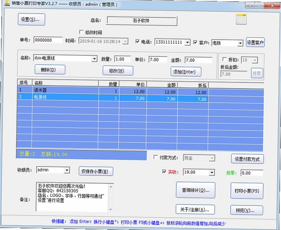Enable the 折扣 discount checkbox

(224, 59)
